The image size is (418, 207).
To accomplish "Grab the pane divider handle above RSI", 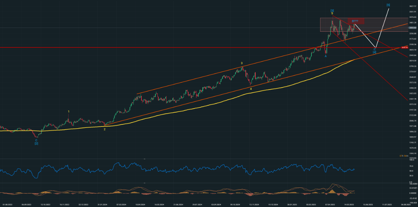I will (145, 159).
